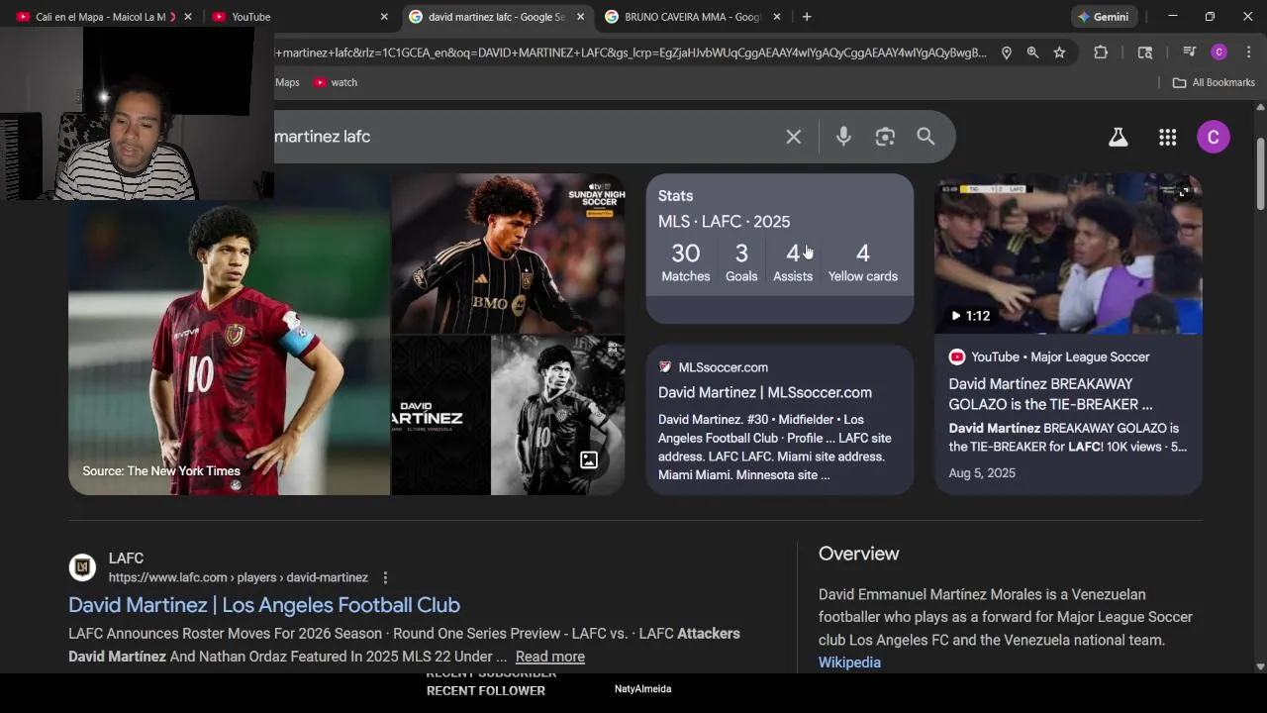Close the Cali en el Mapa tab

(188, 17)
